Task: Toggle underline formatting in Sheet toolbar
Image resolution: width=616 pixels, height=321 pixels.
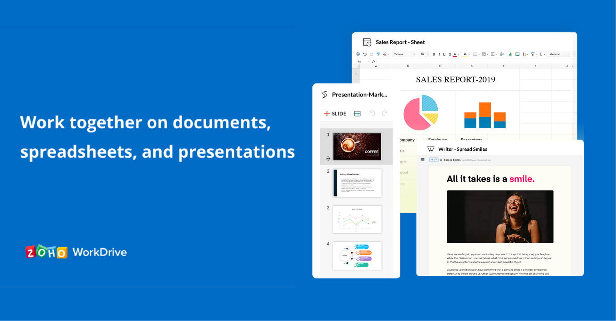Action: [444, 54]
